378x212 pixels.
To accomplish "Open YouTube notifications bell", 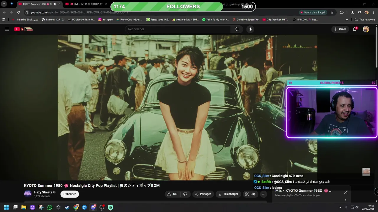I will [355, 29].
